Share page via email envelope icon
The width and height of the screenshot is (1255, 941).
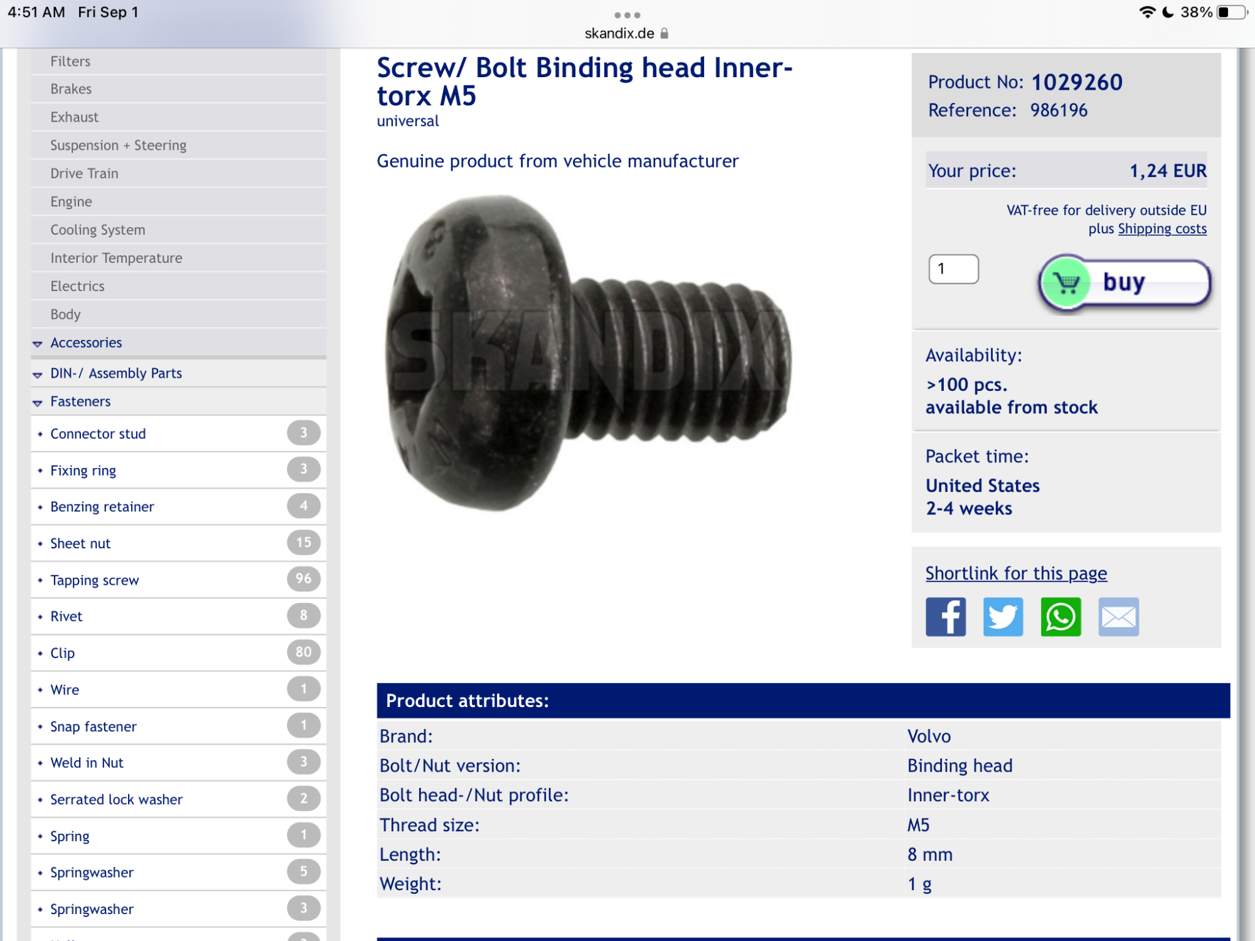click(1118, 617)
